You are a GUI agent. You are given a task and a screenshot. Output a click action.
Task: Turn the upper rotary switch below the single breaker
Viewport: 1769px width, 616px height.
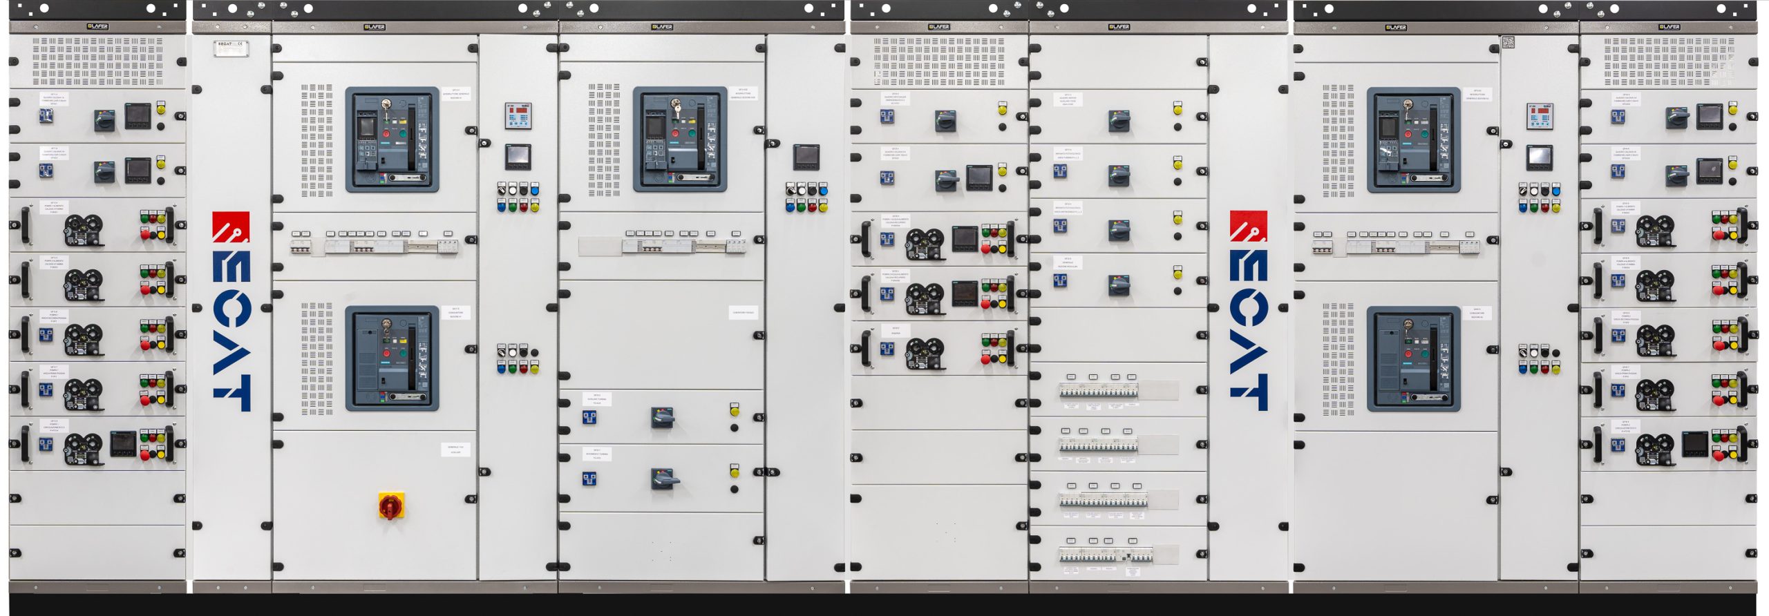coord(663,417)
